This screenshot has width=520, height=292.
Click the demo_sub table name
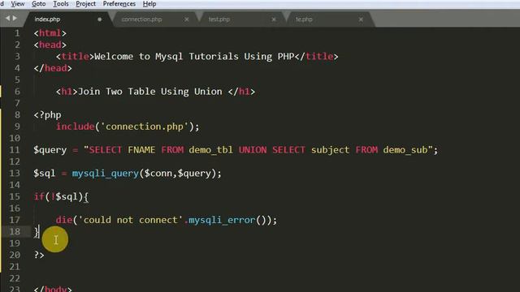coord(405,150)
